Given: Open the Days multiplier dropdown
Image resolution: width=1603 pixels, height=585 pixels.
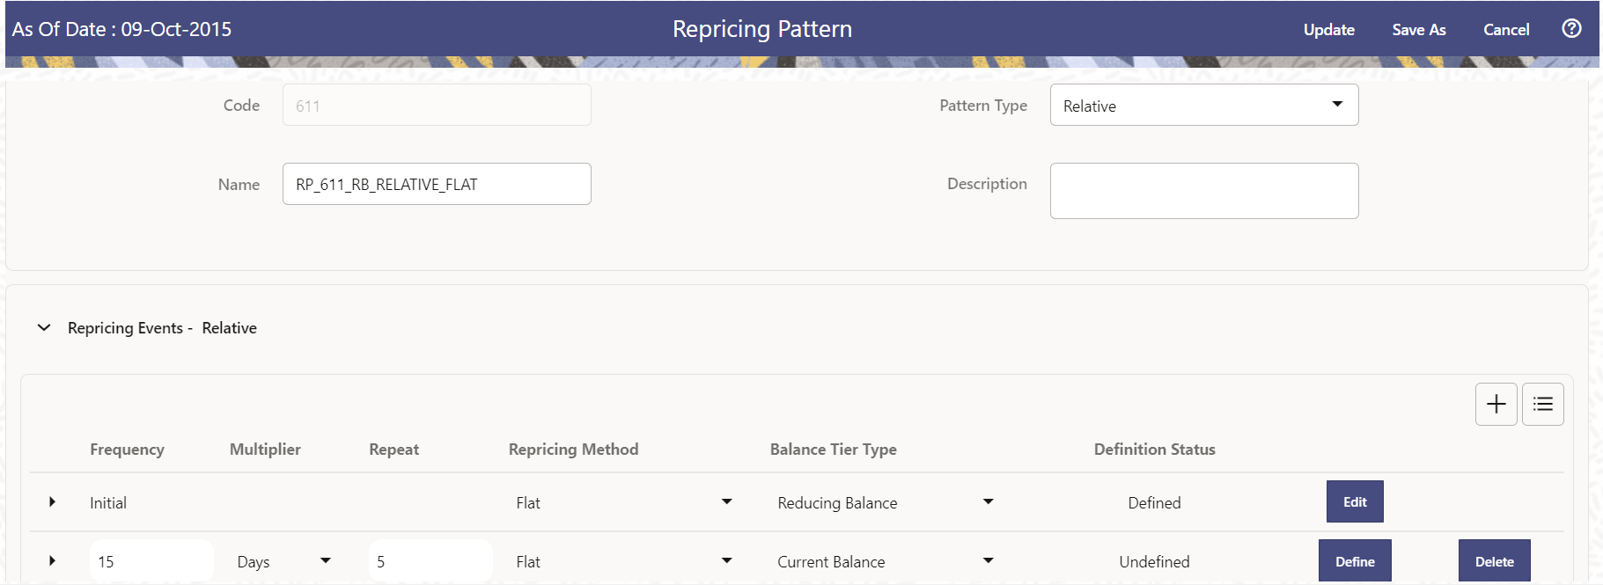Looking at the screenshot, I should click(x=325, y=561).
